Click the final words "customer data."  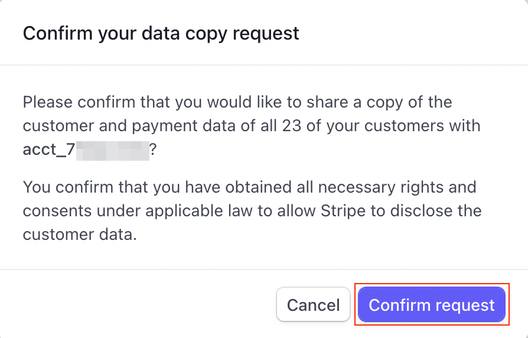click(x=80, y=234)
